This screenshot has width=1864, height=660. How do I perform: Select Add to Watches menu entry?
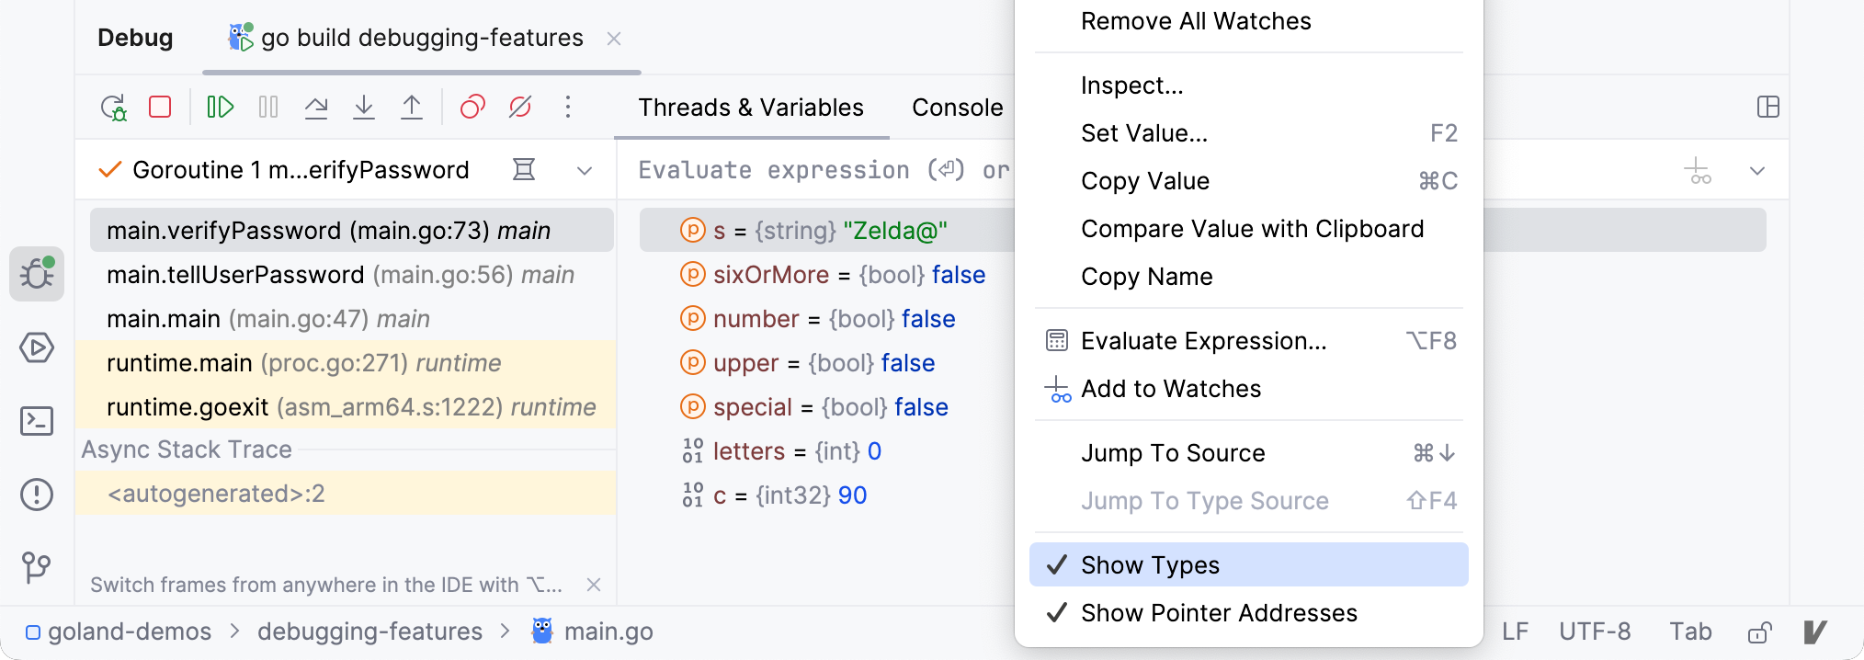1171,389
